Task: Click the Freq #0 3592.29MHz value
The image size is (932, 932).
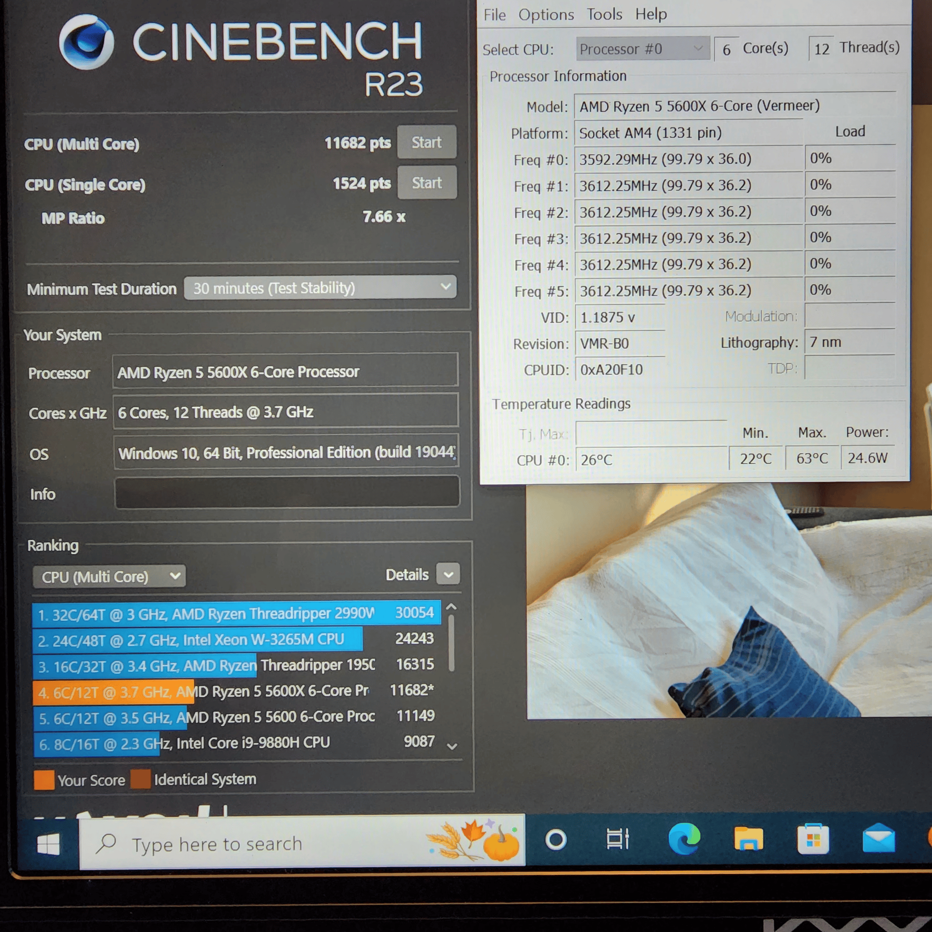Action: [x=689, y=159]
